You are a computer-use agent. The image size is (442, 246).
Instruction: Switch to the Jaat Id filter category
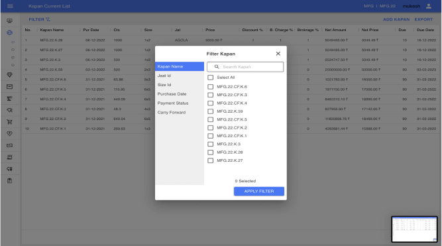(x=180, y=76)
